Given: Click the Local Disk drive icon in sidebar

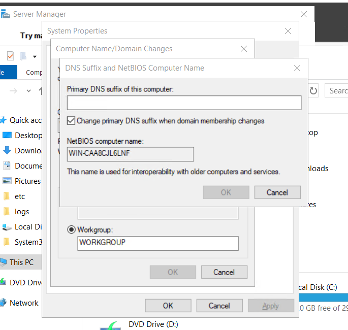Looking at the screenshot, I should click(x=7, y=227).
